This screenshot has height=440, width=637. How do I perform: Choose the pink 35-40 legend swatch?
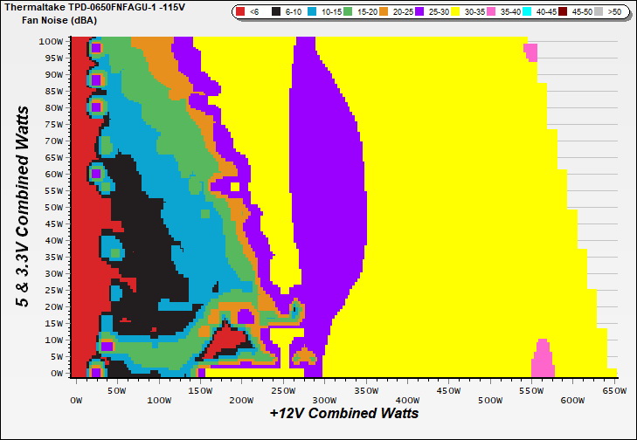coord(491,12)
